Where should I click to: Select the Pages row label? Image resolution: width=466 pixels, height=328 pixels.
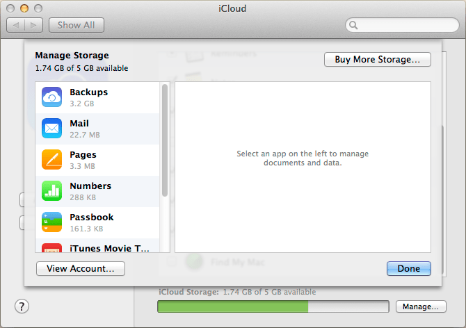point(83,155)
